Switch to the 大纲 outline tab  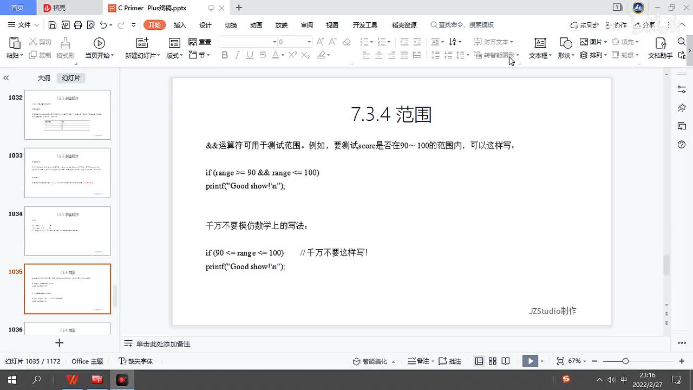point(44,78)
